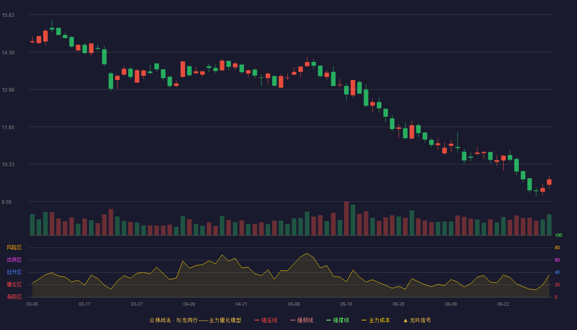Toggle the 龙吟信号 triangle legend entry

tap(417, 320)
